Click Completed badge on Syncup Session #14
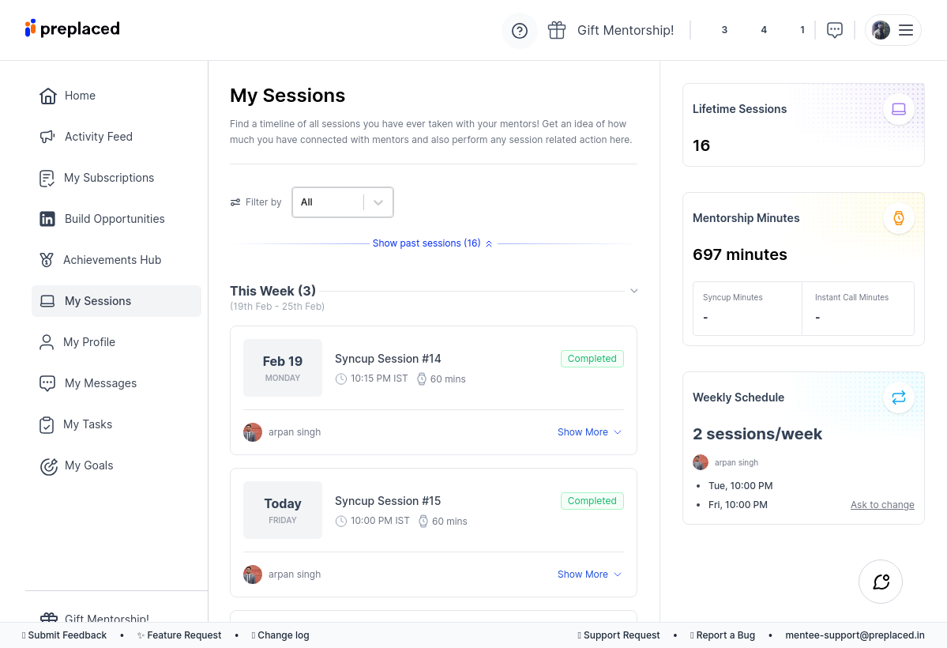 592,359
